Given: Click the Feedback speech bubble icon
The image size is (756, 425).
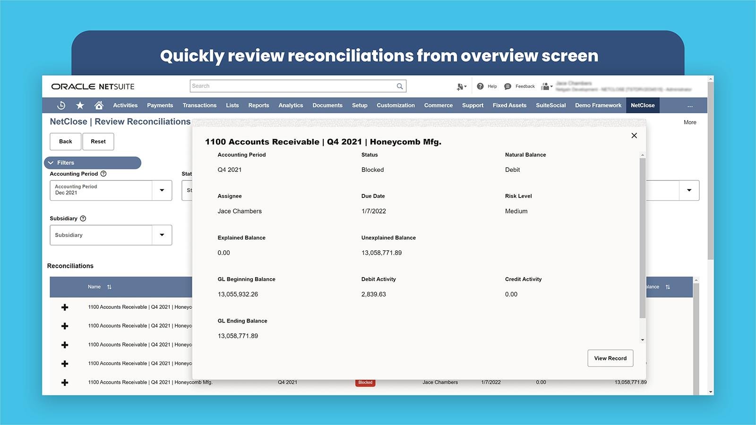Looking at the screenshot, I should point(507,86).
